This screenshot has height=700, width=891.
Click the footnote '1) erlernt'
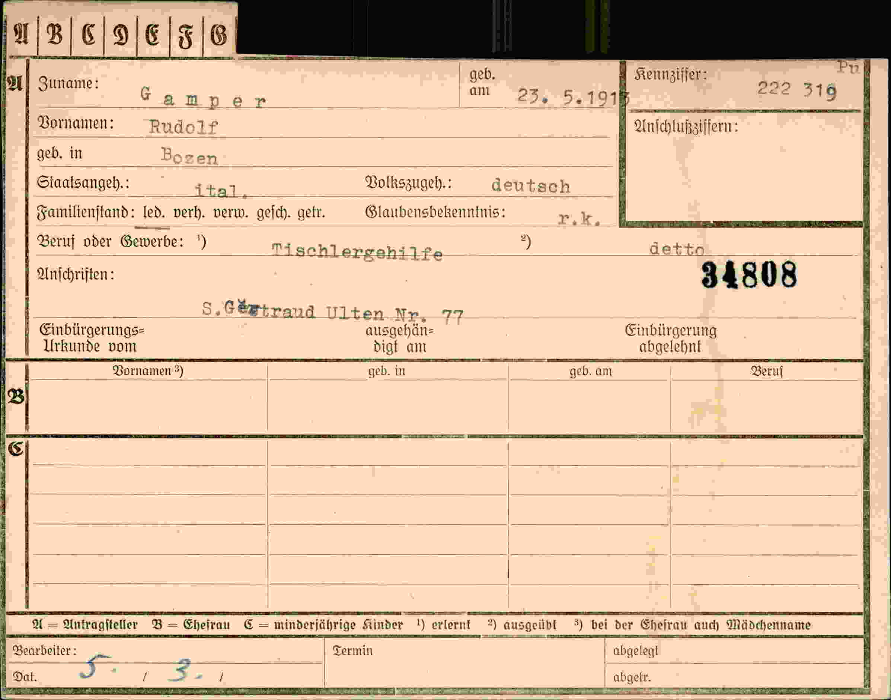tap(444, 624)
